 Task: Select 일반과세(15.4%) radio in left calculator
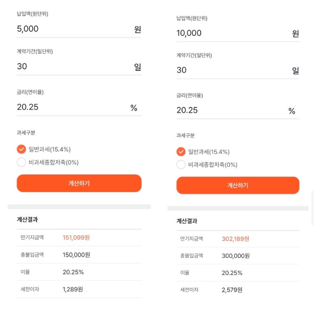click(21, 149)
